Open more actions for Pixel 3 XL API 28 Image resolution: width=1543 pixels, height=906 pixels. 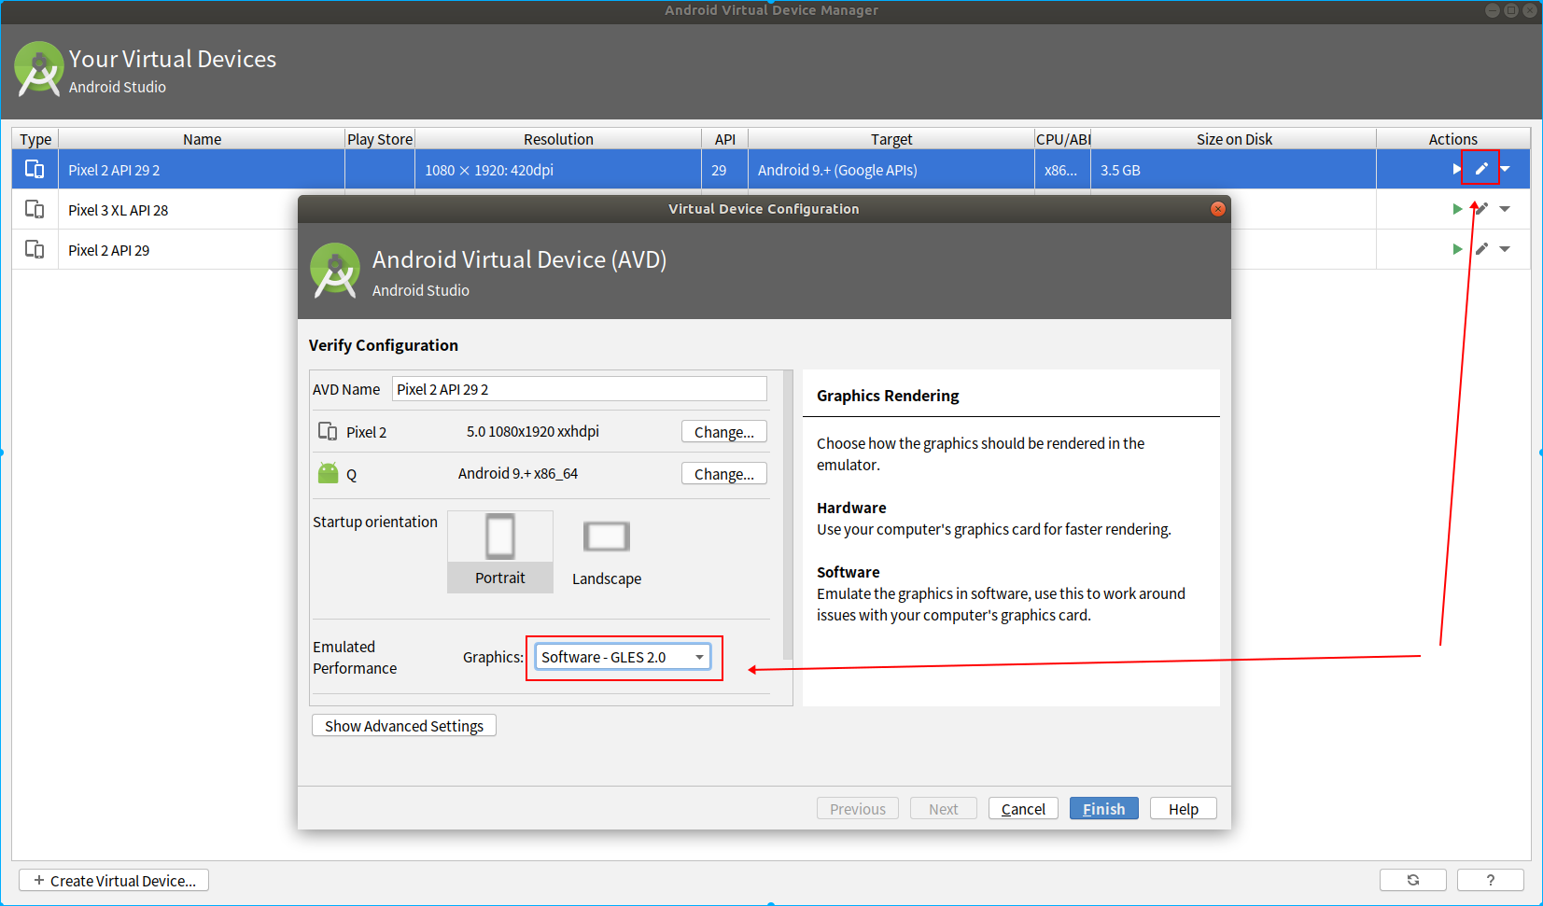coord(1505,209)
